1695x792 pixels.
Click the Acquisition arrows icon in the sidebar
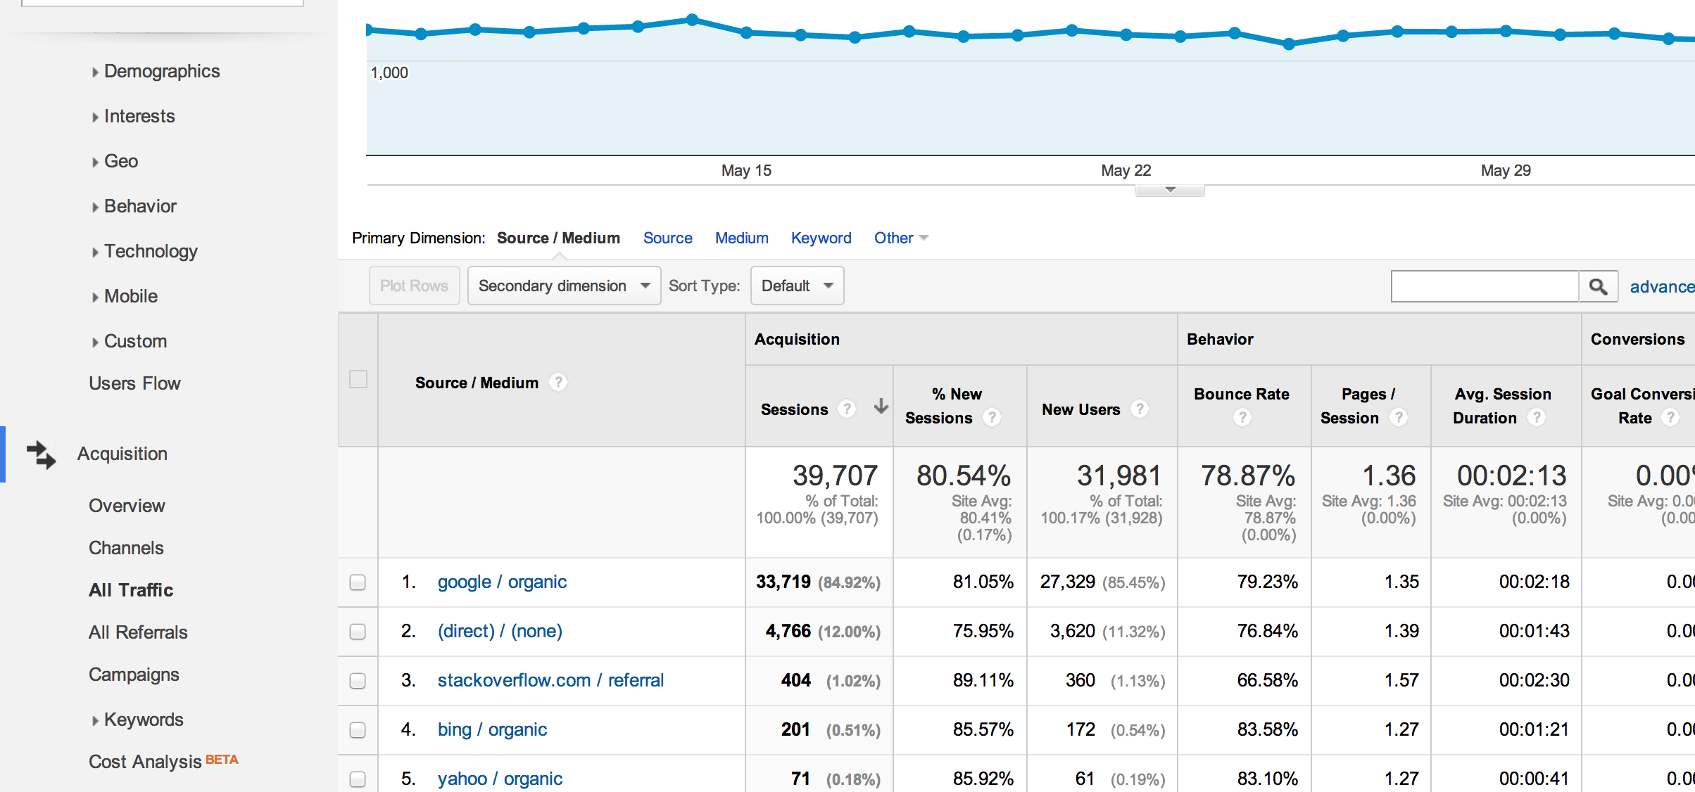coord(40,456)
